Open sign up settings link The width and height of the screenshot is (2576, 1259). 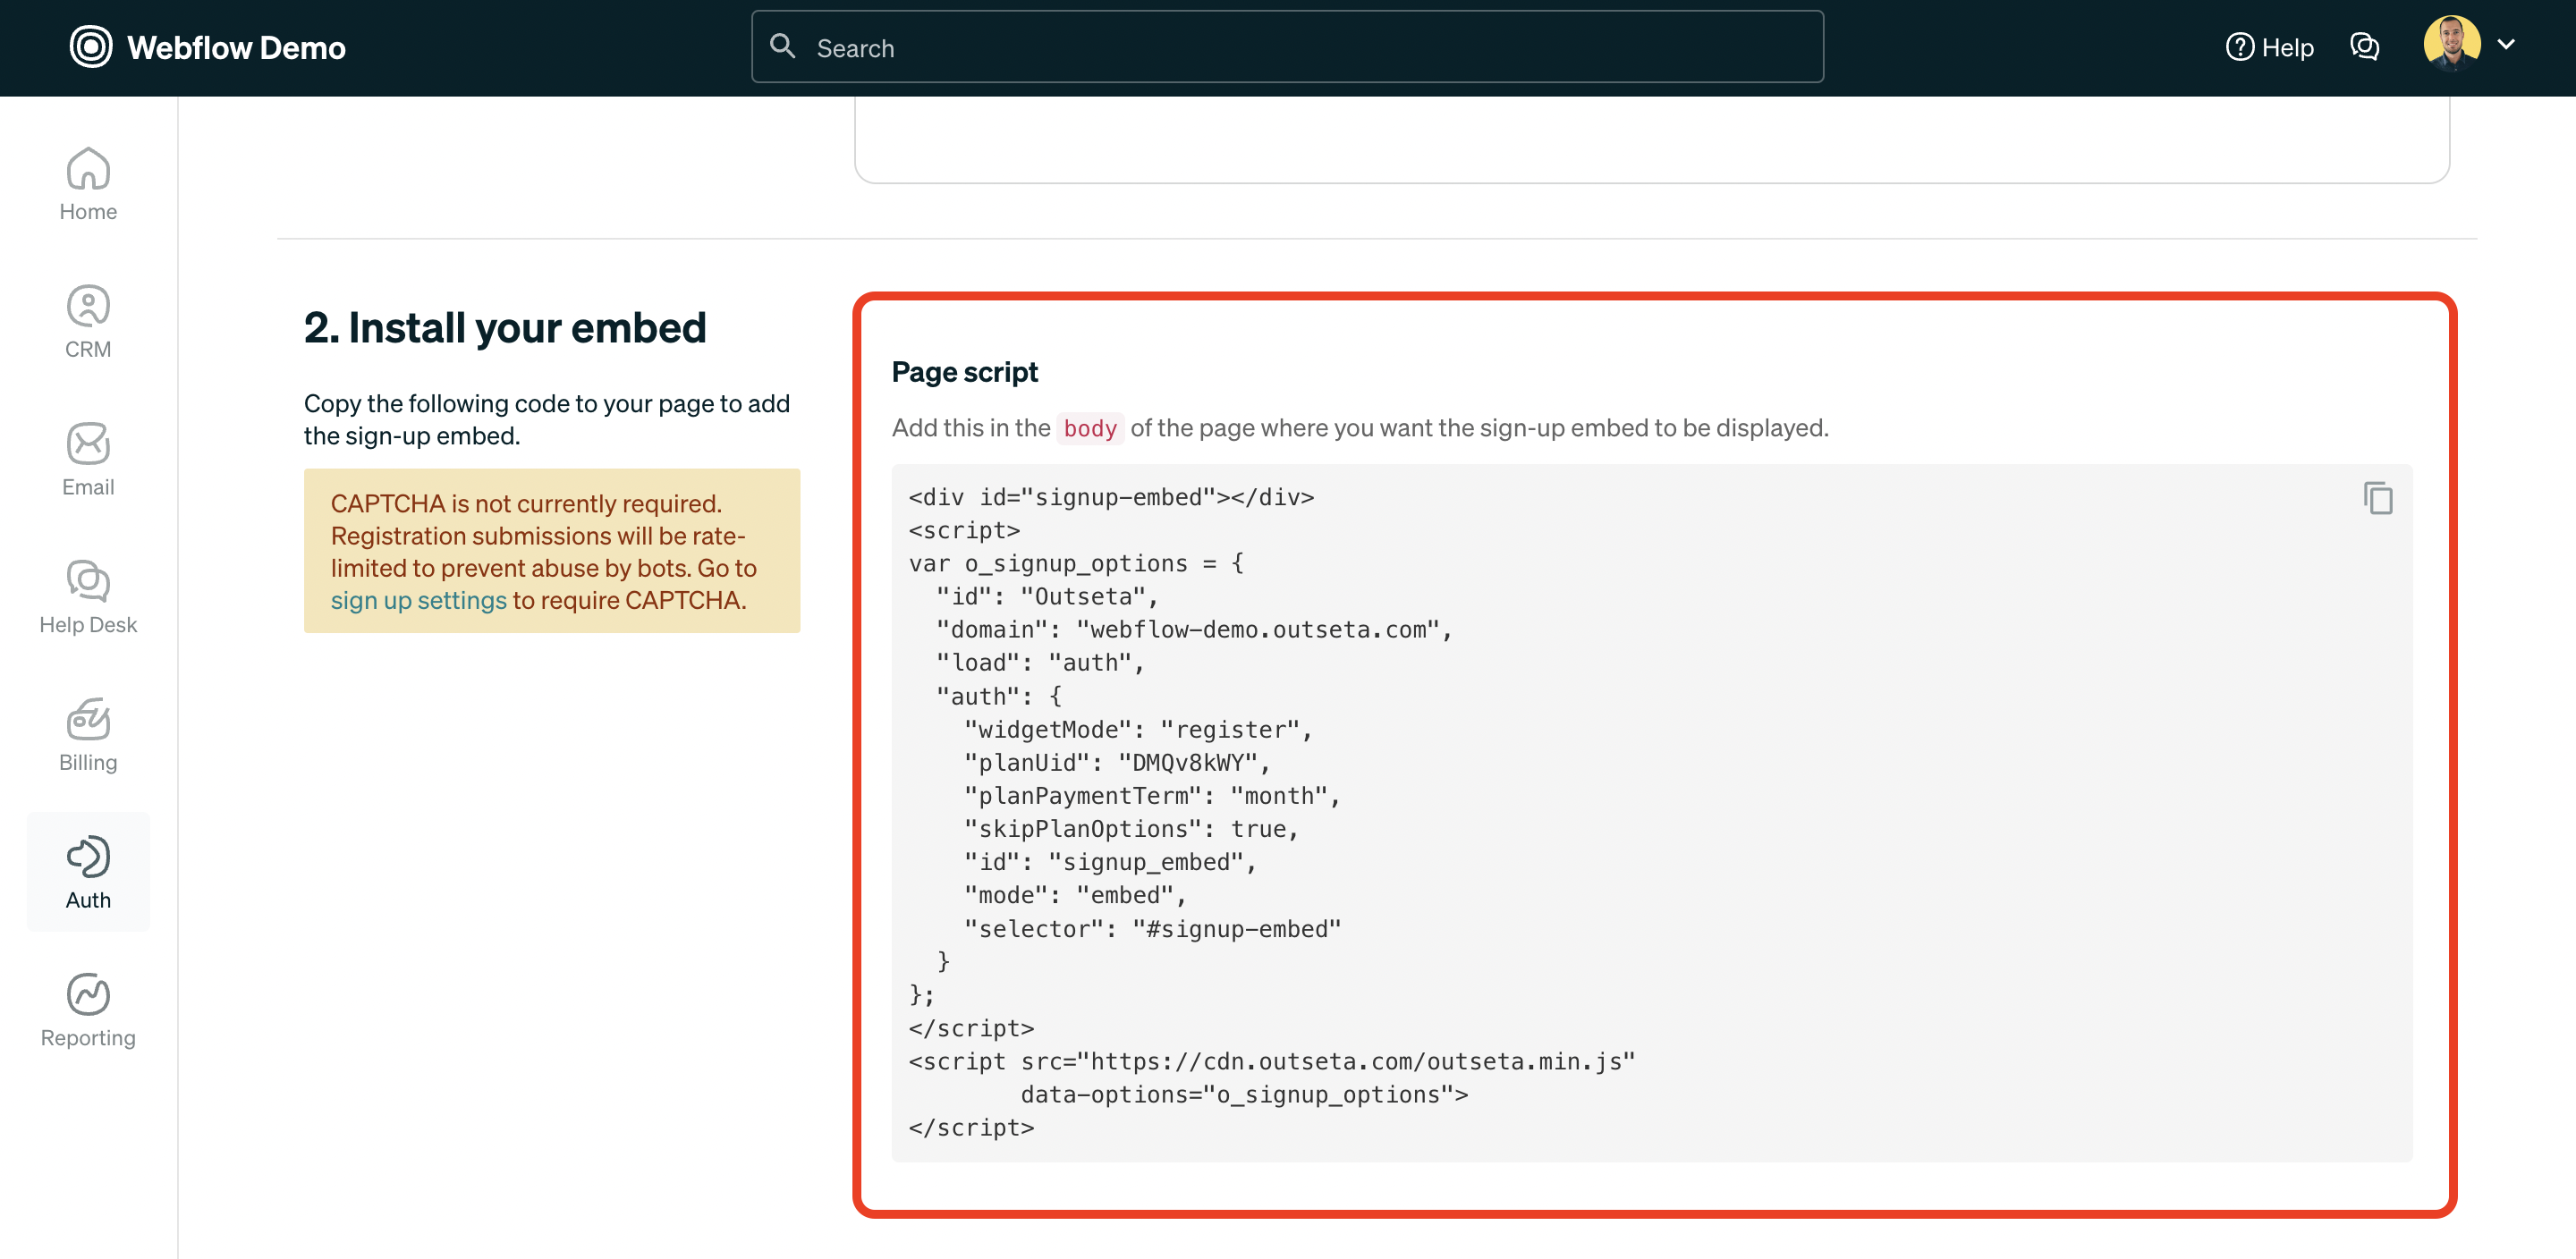pyautogui.click(x=419, y=600)
